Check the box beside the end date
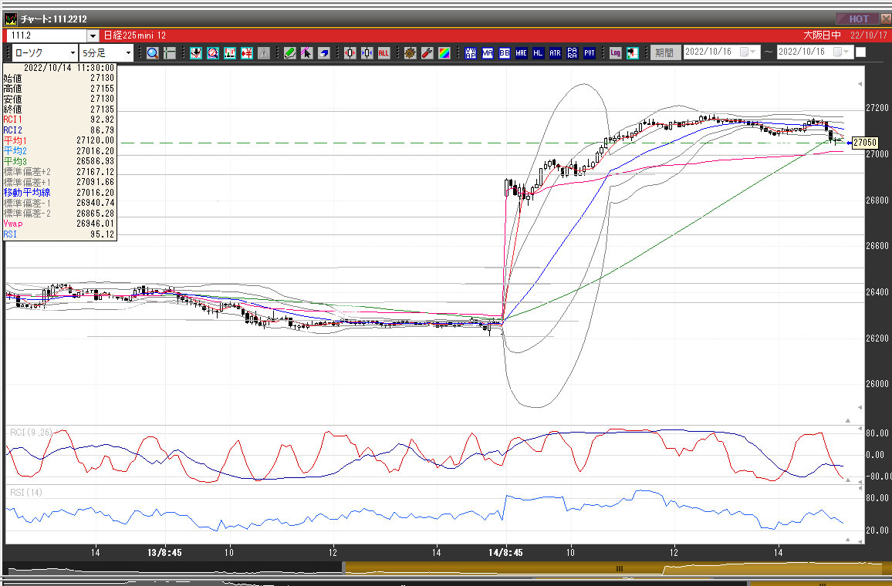This screenshot has height=586, width=892. (860, 52)
